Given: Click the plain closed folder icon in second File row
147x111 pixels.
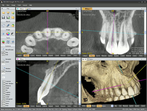Looking at the screenshot, I should pos(13,17).
